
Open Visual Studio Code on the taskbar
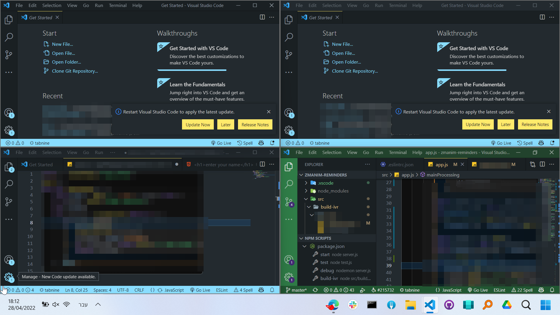pyautogui.click(x=430, y=305)
